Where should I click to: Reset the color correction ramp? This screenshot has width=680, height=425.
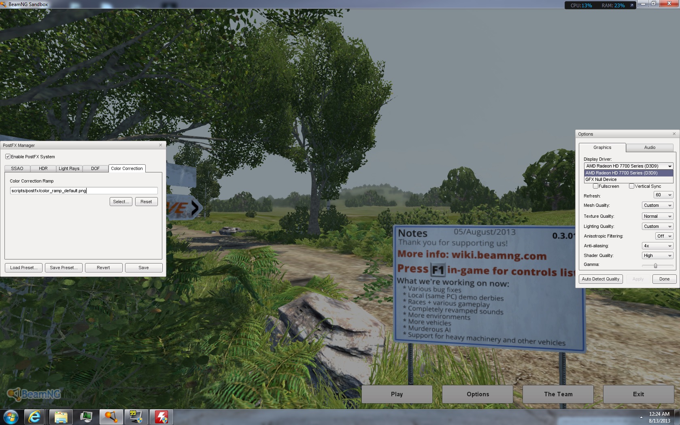[x=146, y=202]
